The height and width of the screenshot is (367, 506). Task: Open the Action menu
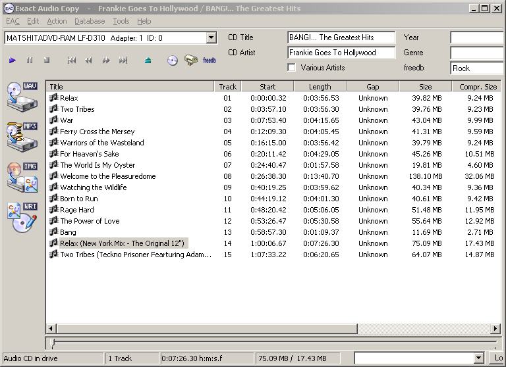[x=57, y=21]
